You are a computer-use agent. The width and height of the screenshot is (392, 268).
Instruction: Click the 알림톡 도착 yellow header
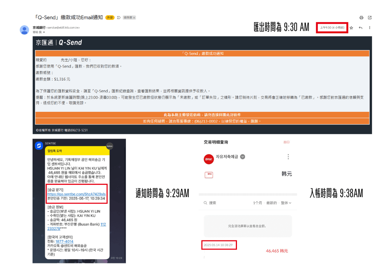pos(77,151)
